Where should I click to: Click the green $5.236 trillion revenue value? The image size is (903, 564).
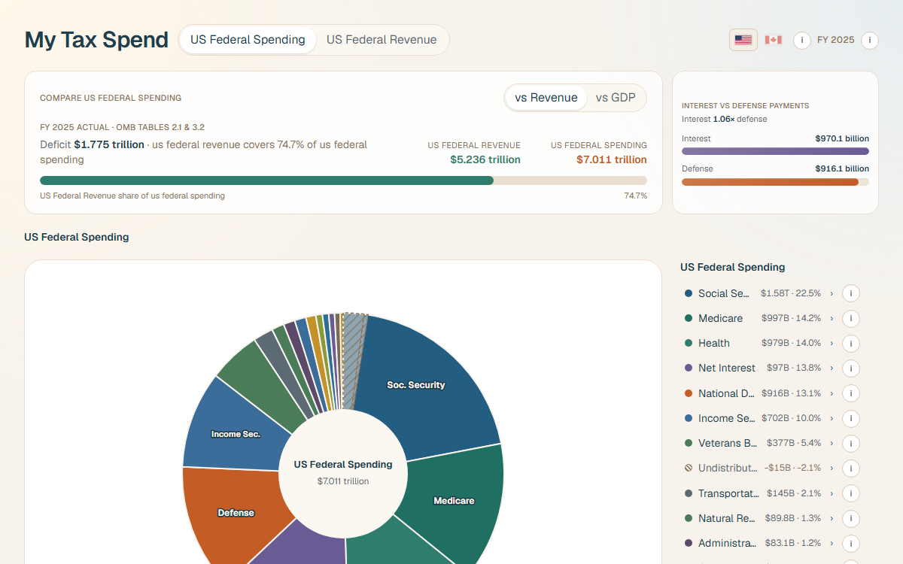click(x=485, y=159)
